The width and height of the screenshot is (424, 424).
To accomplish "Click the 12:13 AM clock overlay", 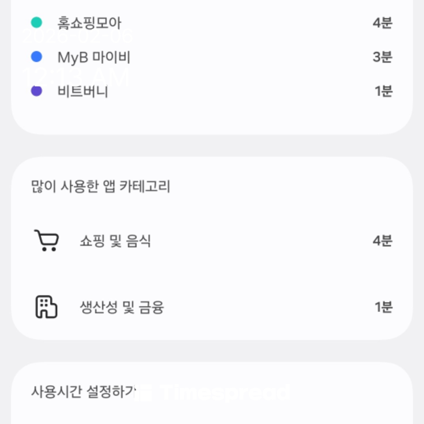I will click(77, 77).
